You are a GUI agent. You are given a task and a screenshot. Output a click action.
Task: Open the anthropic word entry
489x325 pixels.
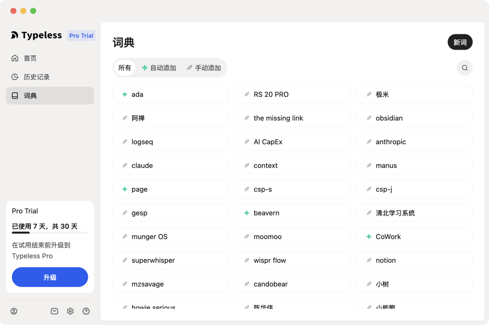414,141
